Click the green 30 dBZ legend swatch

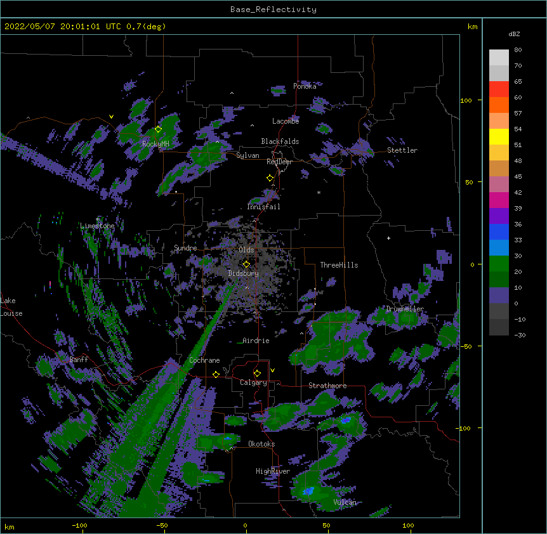(x=499, y=264)
